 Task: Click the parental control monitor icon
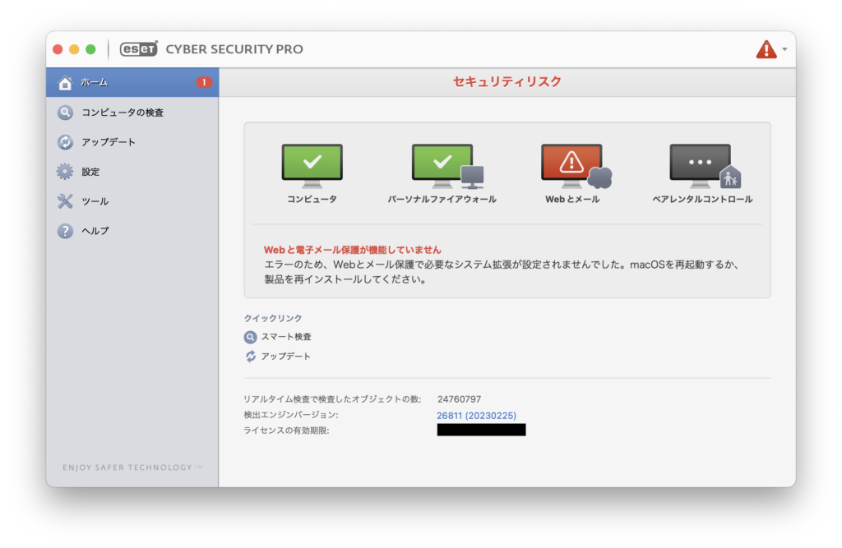coord(705,166)
